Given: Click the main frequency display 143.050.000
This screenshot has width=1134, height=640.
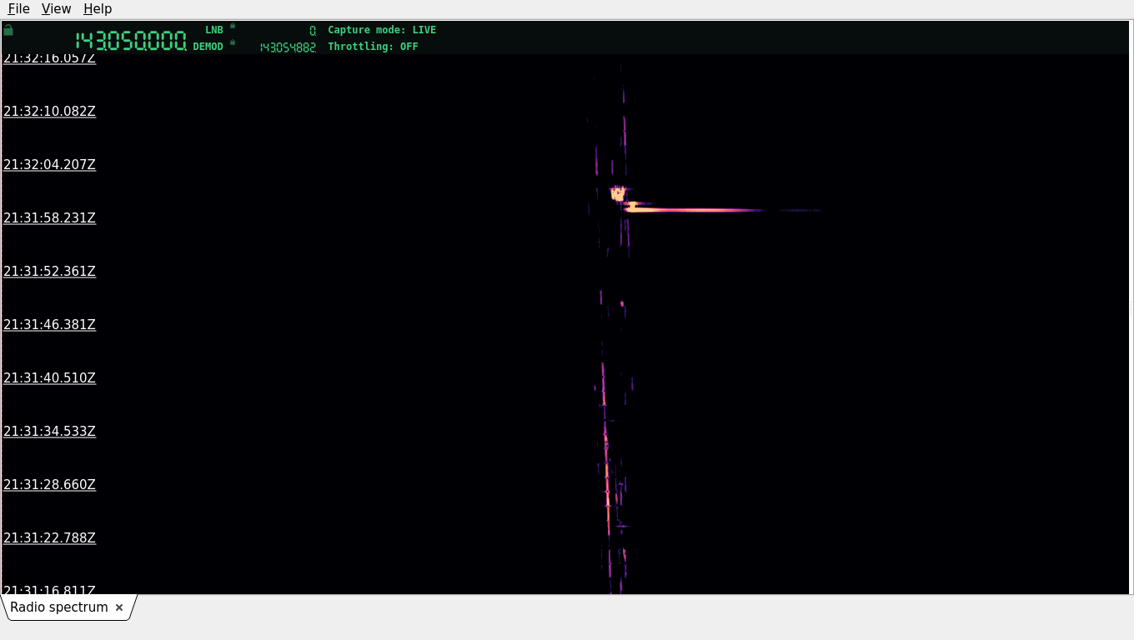Looking at the screenshot, I should point(131,41).
